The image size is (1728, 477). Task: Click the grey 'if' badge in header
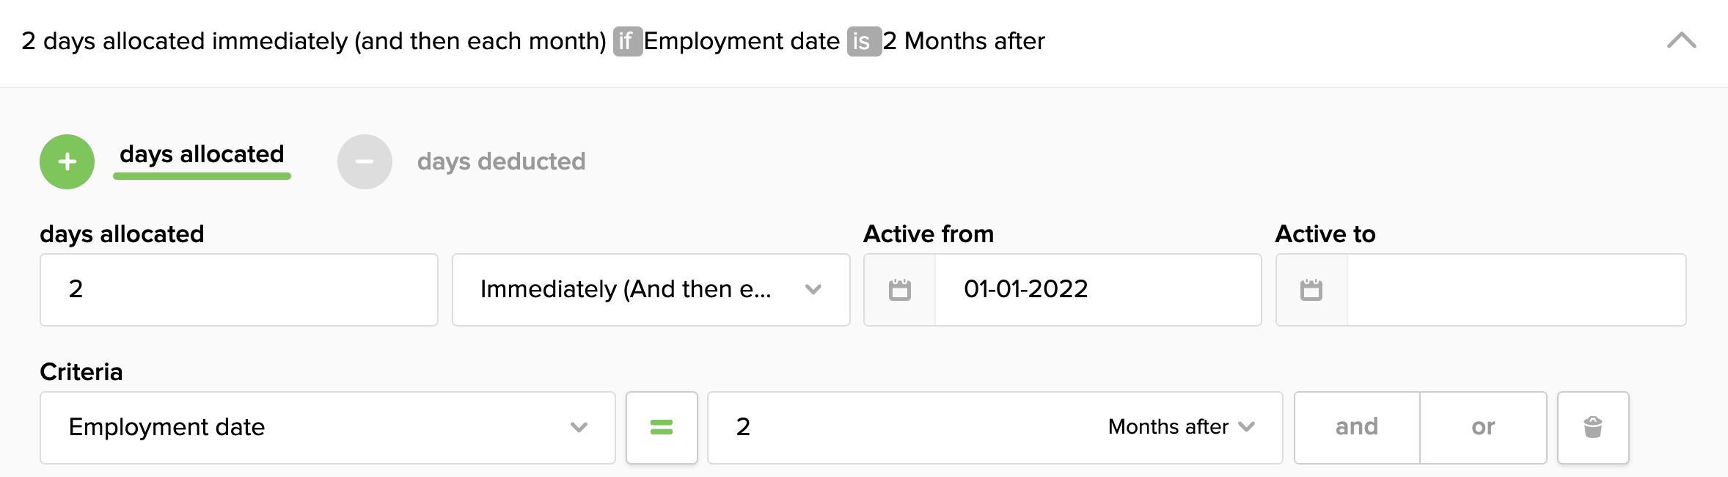pyautogui.click(x=627, y=41)
